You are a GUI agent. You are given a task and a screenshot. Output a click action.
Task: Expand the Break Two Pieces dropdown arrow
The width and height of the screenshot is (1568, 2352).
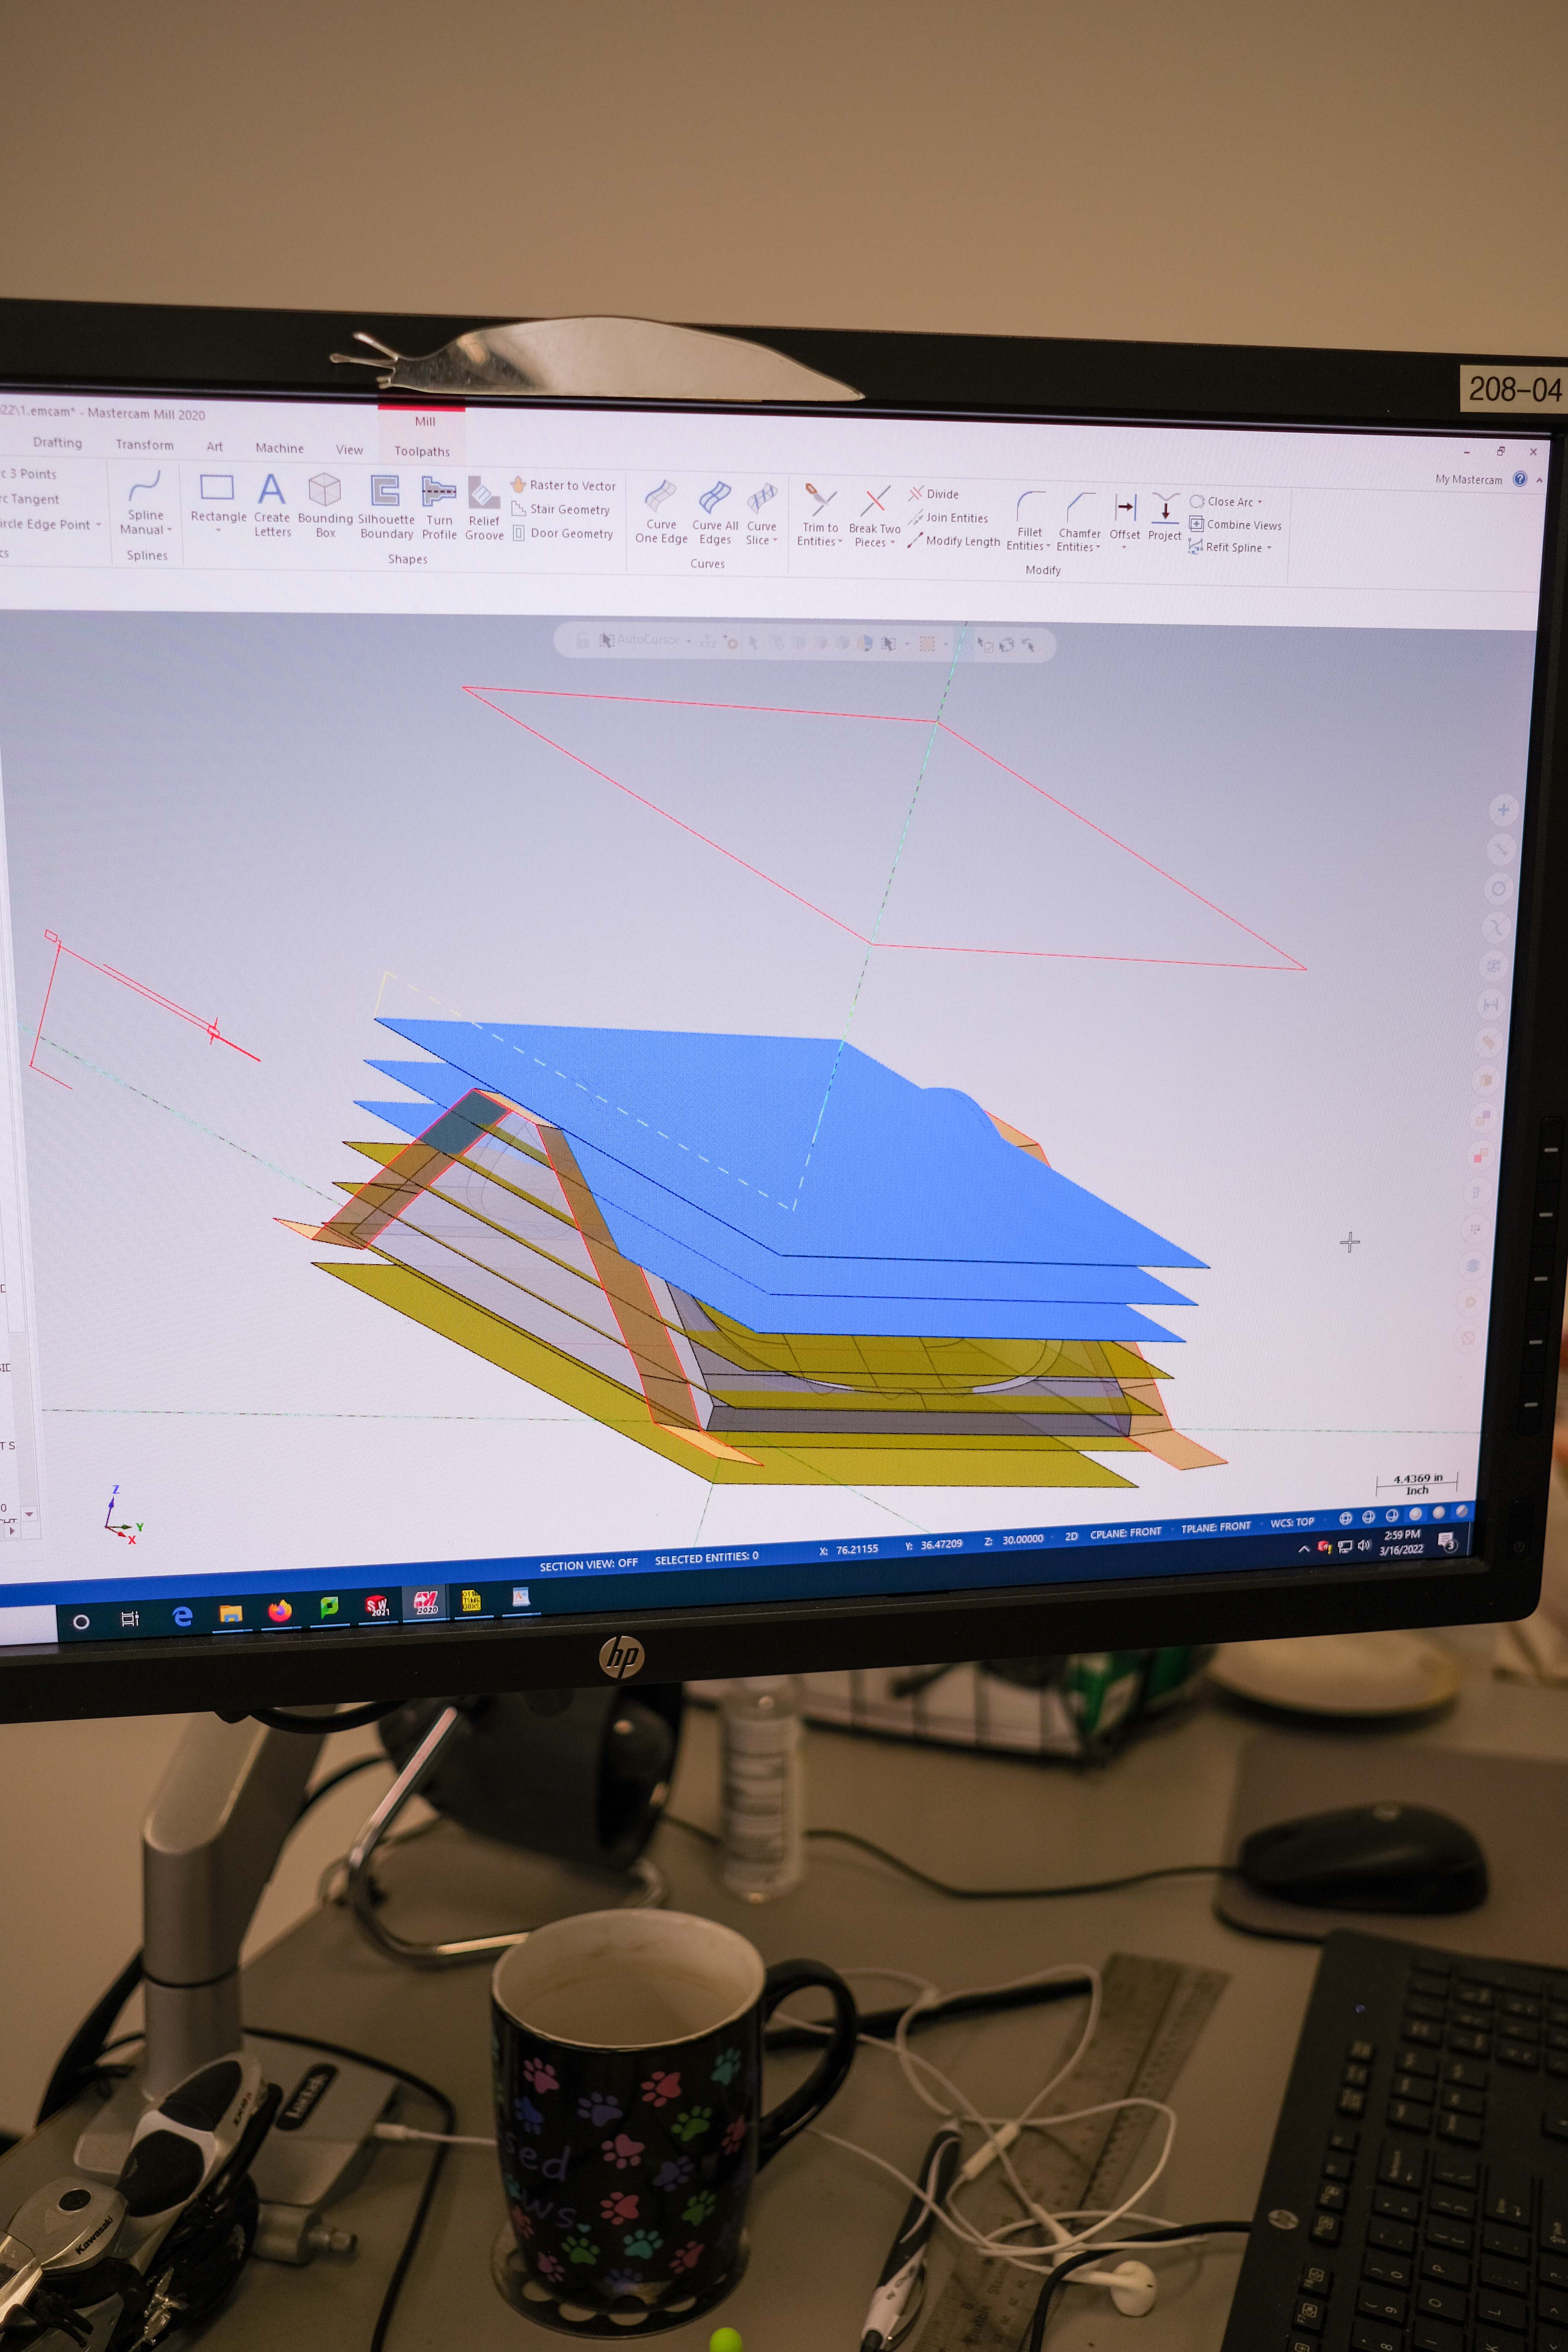point(892,543)
